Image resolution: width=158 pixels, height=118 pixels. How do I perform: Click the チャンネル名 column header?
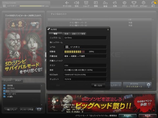click(x=77, y=19)
